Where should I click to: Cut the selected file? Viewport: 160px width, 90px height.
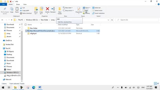(x=22, y=8)
